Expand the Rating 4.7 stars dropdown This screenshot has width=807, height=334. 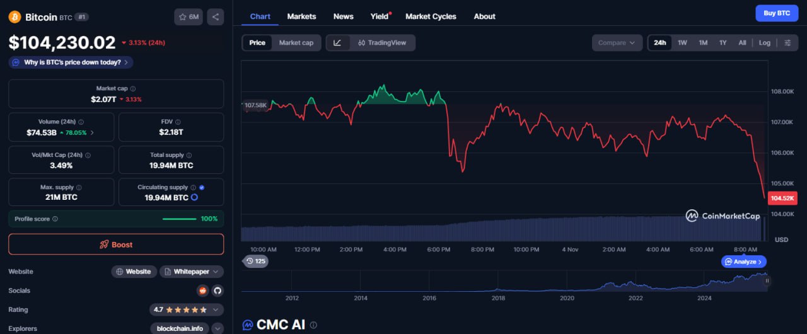[x=187, y=309]
